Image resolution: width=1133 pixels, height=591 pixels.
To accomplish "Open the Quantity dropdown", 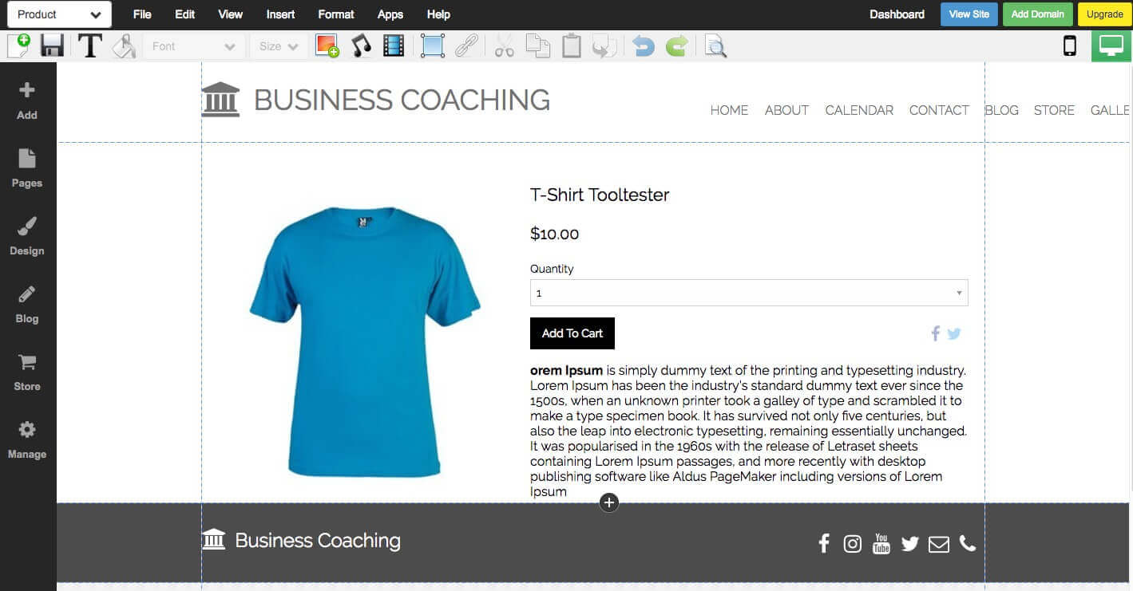I will 749,293.
